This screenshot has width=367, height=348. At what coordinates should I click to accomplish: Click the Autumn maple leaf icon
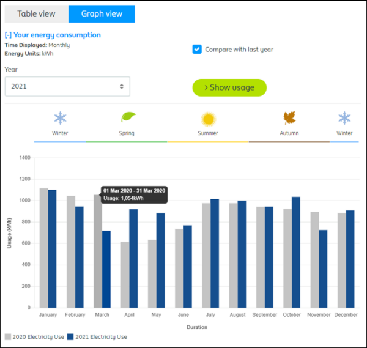tap(289, 118)
